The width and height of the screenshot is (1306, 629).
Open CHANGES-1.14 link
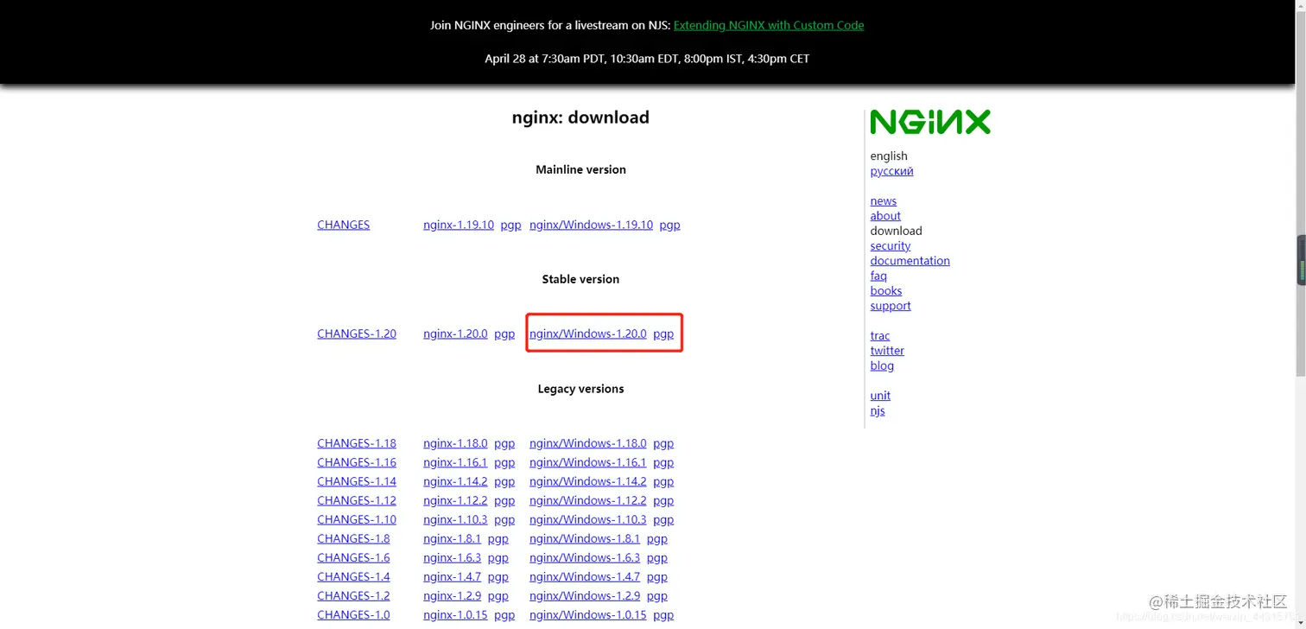357,481
